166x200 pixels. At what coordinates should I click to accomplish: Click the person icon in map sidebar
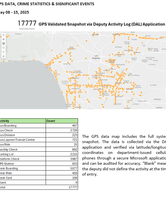point(4,56)
